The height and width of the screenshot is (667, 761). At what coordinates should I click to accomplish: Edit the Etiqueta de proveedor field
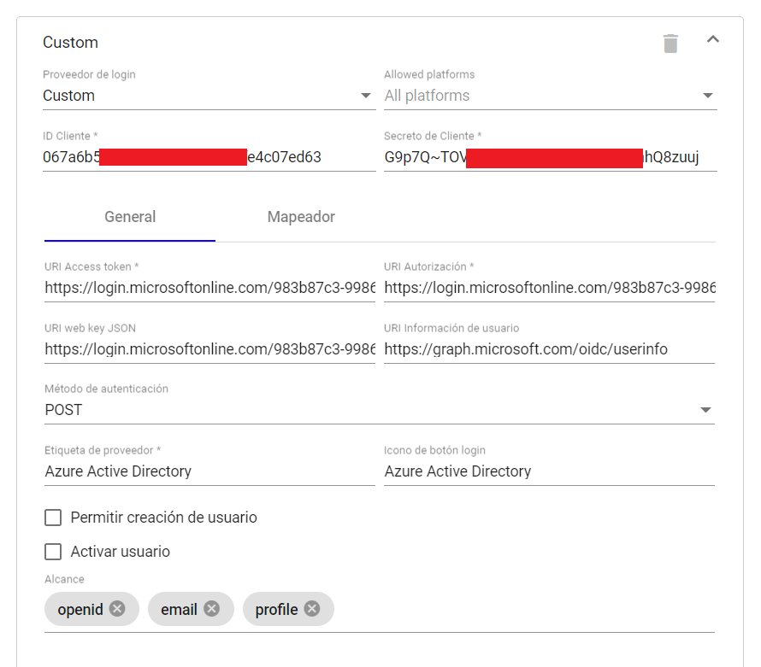(x=209, y=471)
